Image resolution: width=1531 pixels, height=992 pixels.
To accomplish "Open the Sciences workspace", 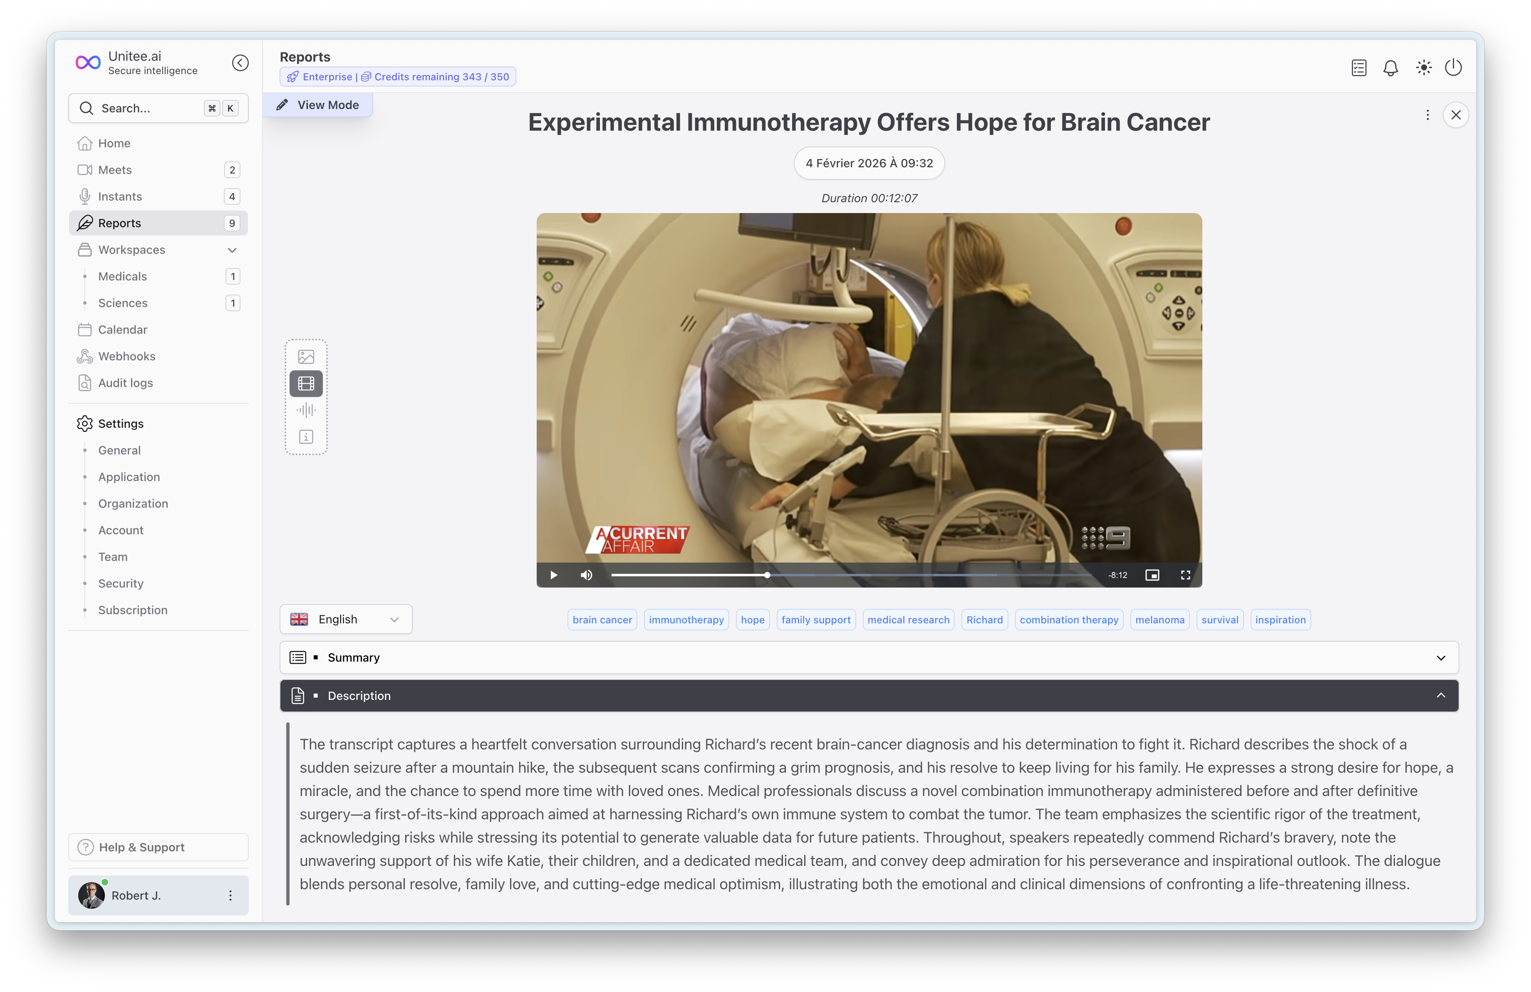I will click(158, 303).
